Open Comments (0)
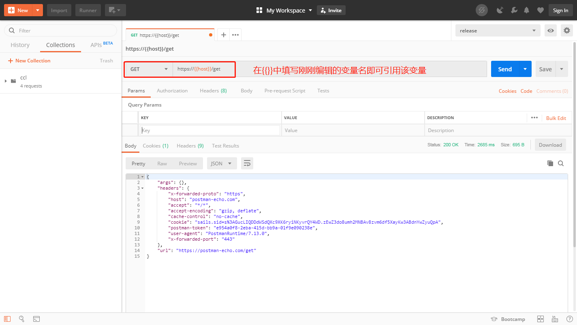 coord(552,91)
